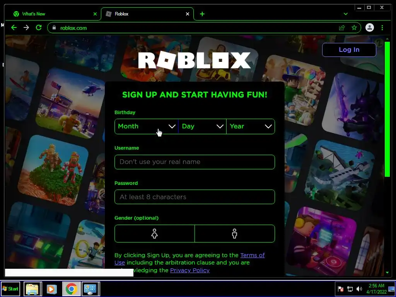Screen dimensions: 396x297
Task: Bookmark this page with the star icon
Action: (354, 27)
